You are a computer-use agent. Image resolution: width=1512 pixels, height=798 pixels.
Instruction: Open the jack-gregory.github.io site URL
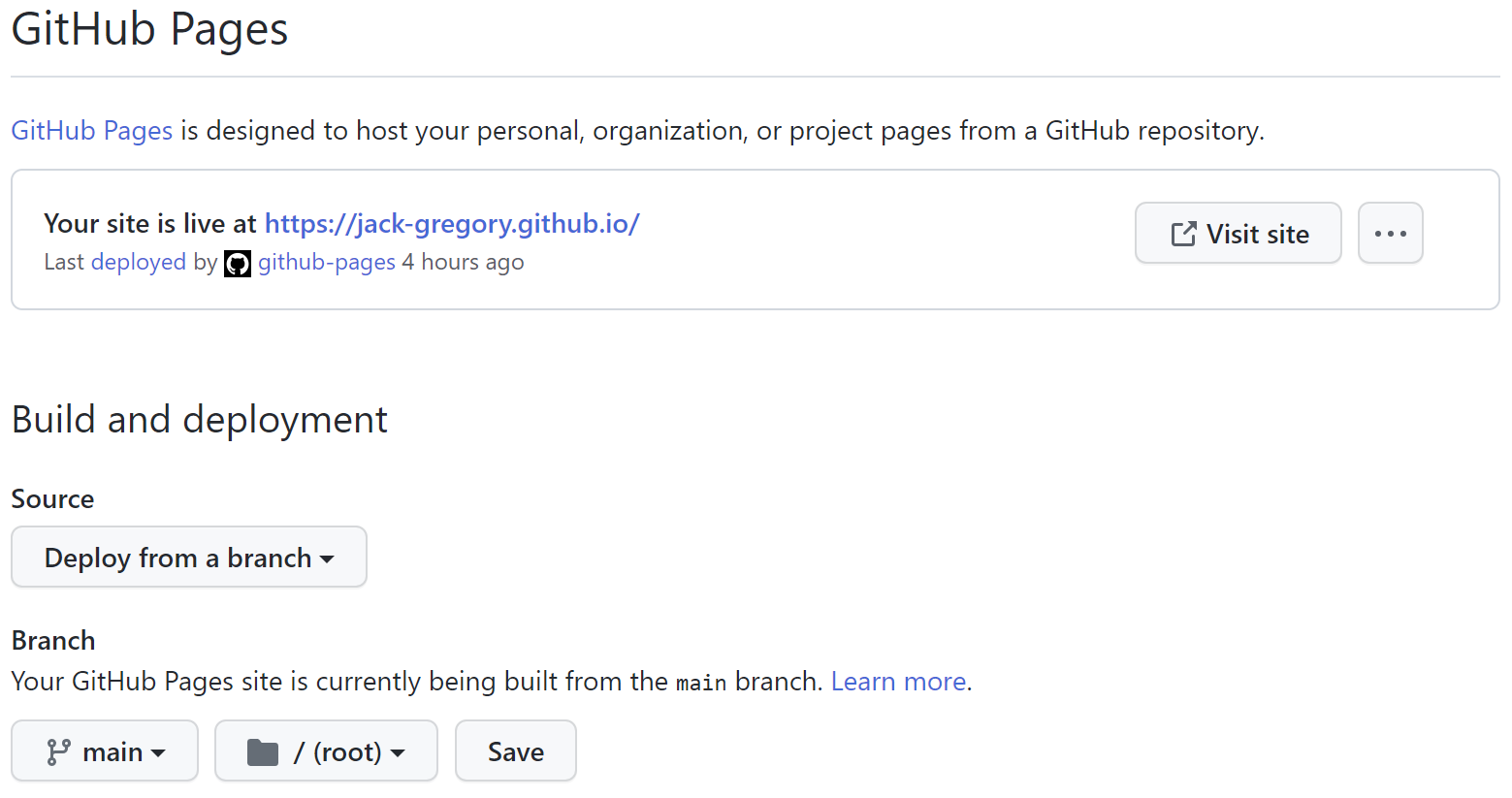[x=452, y=224]
